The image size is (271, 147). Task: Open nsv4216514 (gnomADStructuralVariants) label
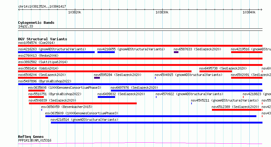[84, 120]
